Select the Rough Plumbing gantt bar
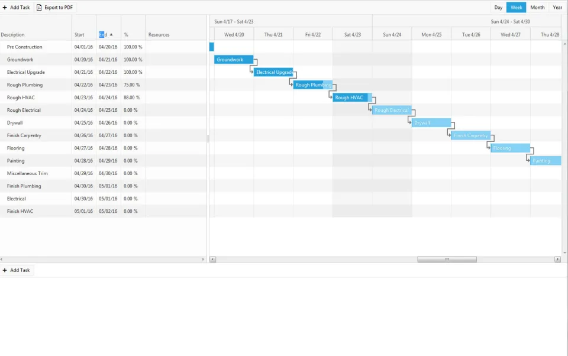This screenshot has width=568, height=356. (x=313, y=85)
